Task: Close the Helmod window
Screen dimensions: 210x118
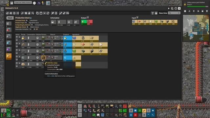Action: 179,9
